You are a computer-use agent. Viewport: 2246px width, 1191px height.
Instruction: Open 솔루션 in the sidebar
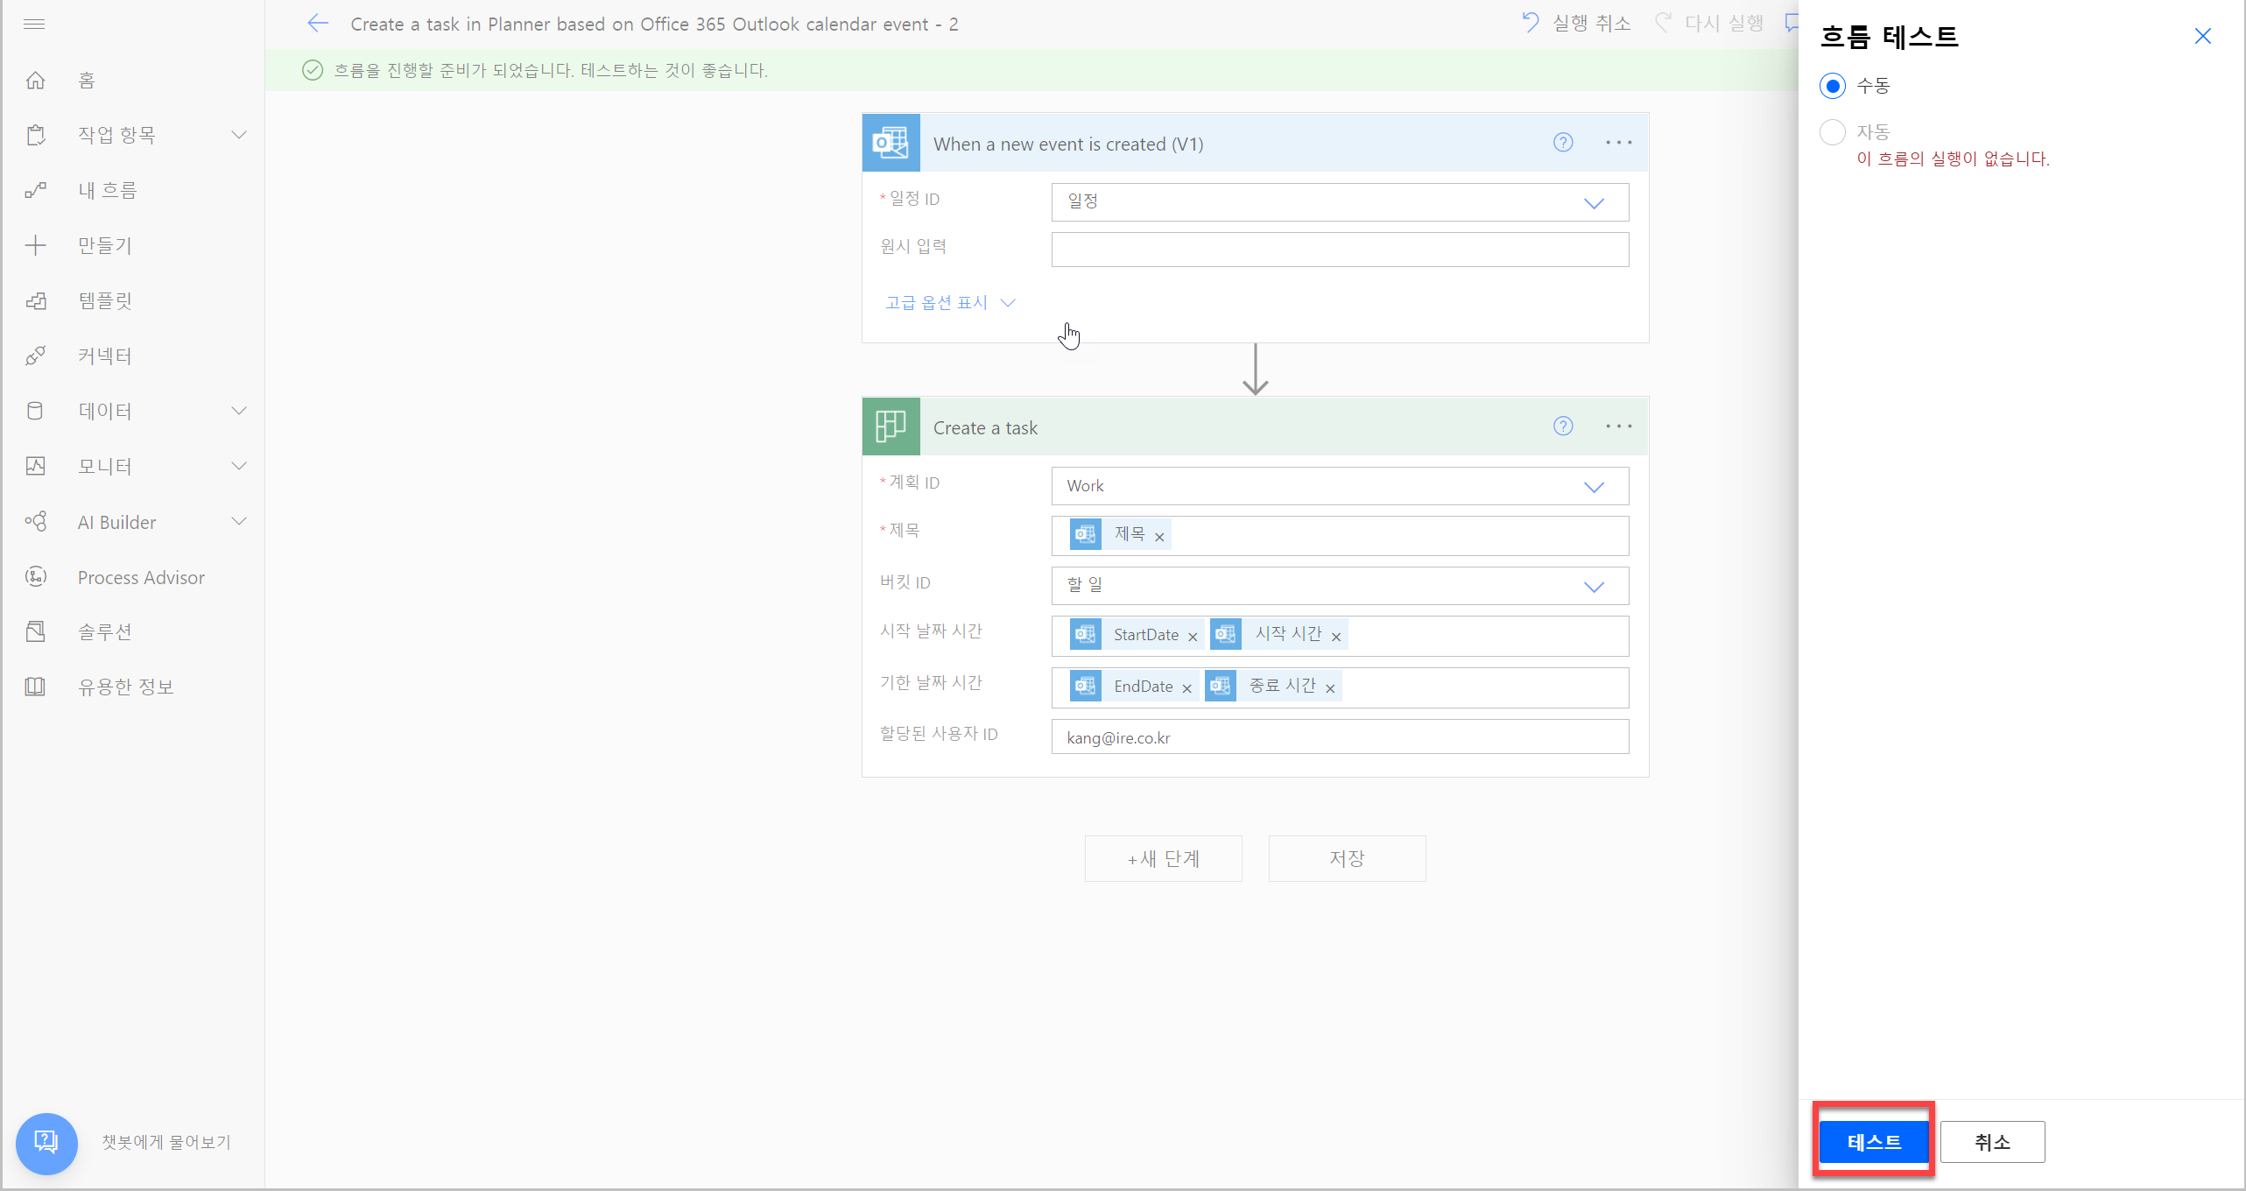(x=105, y=631)
